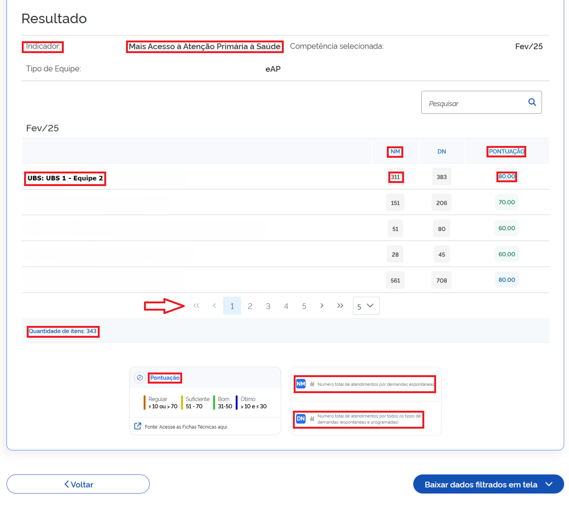Click the Voltar button

[x=78, y=484]
